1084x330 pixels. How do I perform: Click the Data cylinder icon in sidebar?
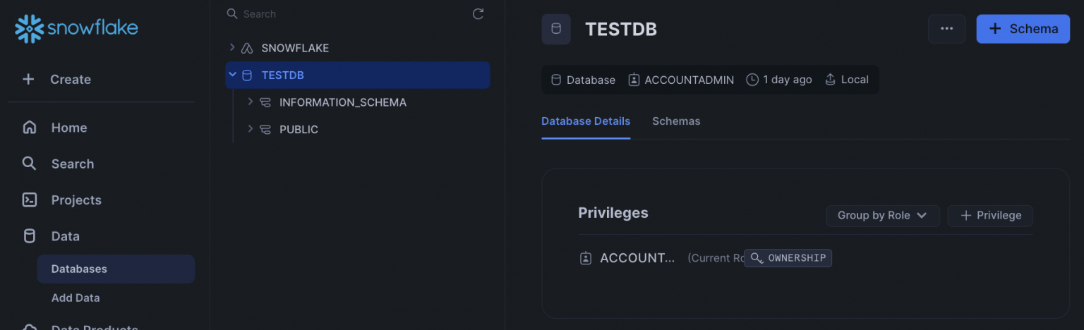pos(29,236)
